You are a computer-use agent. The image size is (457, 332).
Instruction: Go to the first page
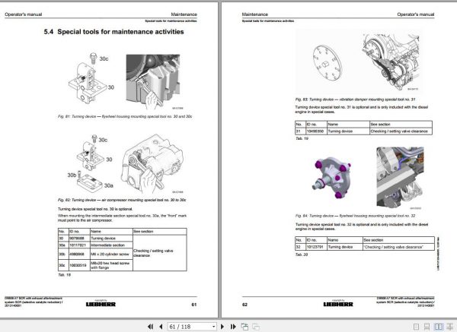point(150,327)
